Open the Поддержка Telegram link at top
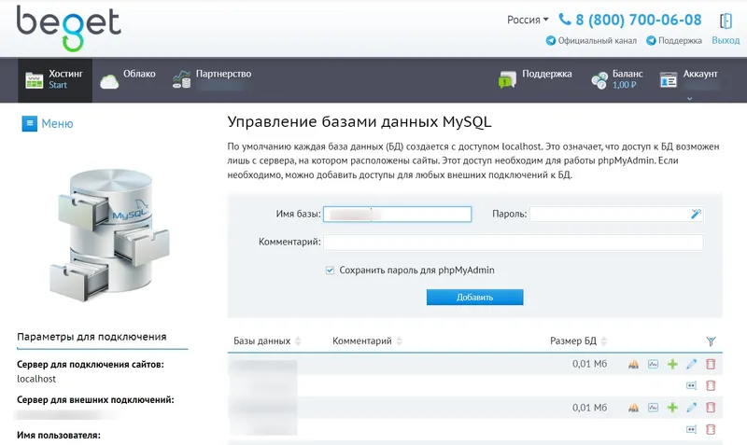The image size is (747, 445). (x=674, y=41)
